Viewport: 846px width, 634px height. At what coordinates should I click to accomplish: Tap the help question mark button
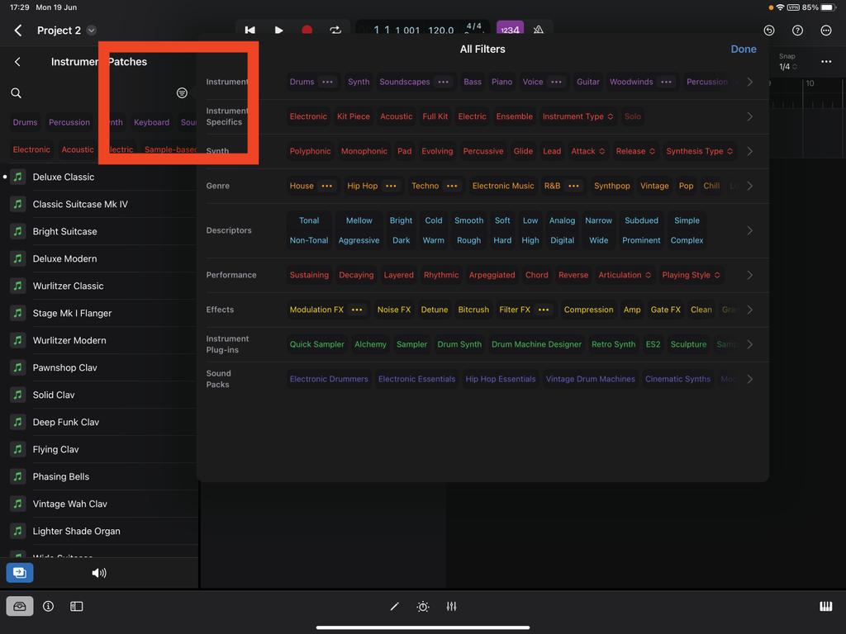[797, 30]
